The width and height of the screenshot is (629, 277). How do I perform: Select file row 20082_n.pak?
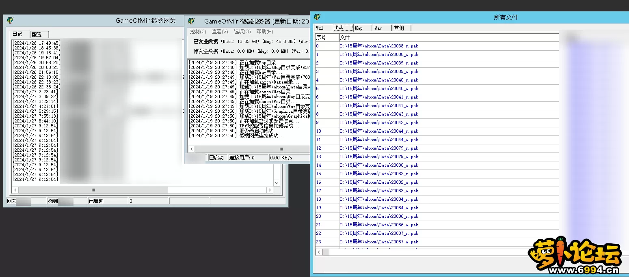click(437, 174)
